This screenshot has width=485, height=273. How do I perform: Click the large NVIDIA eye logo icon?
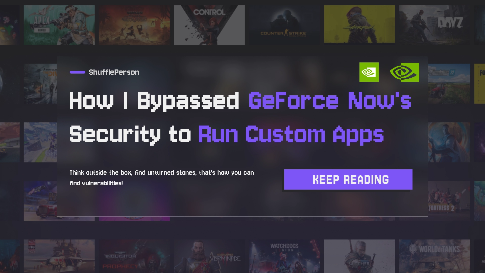[x=404, y=72]
